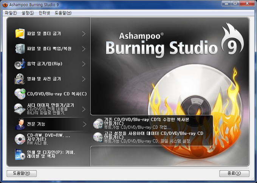
Task: Choose 고급 설정을 사용하여 데이터 CD 만들기
Action: [x=154, y=135]
